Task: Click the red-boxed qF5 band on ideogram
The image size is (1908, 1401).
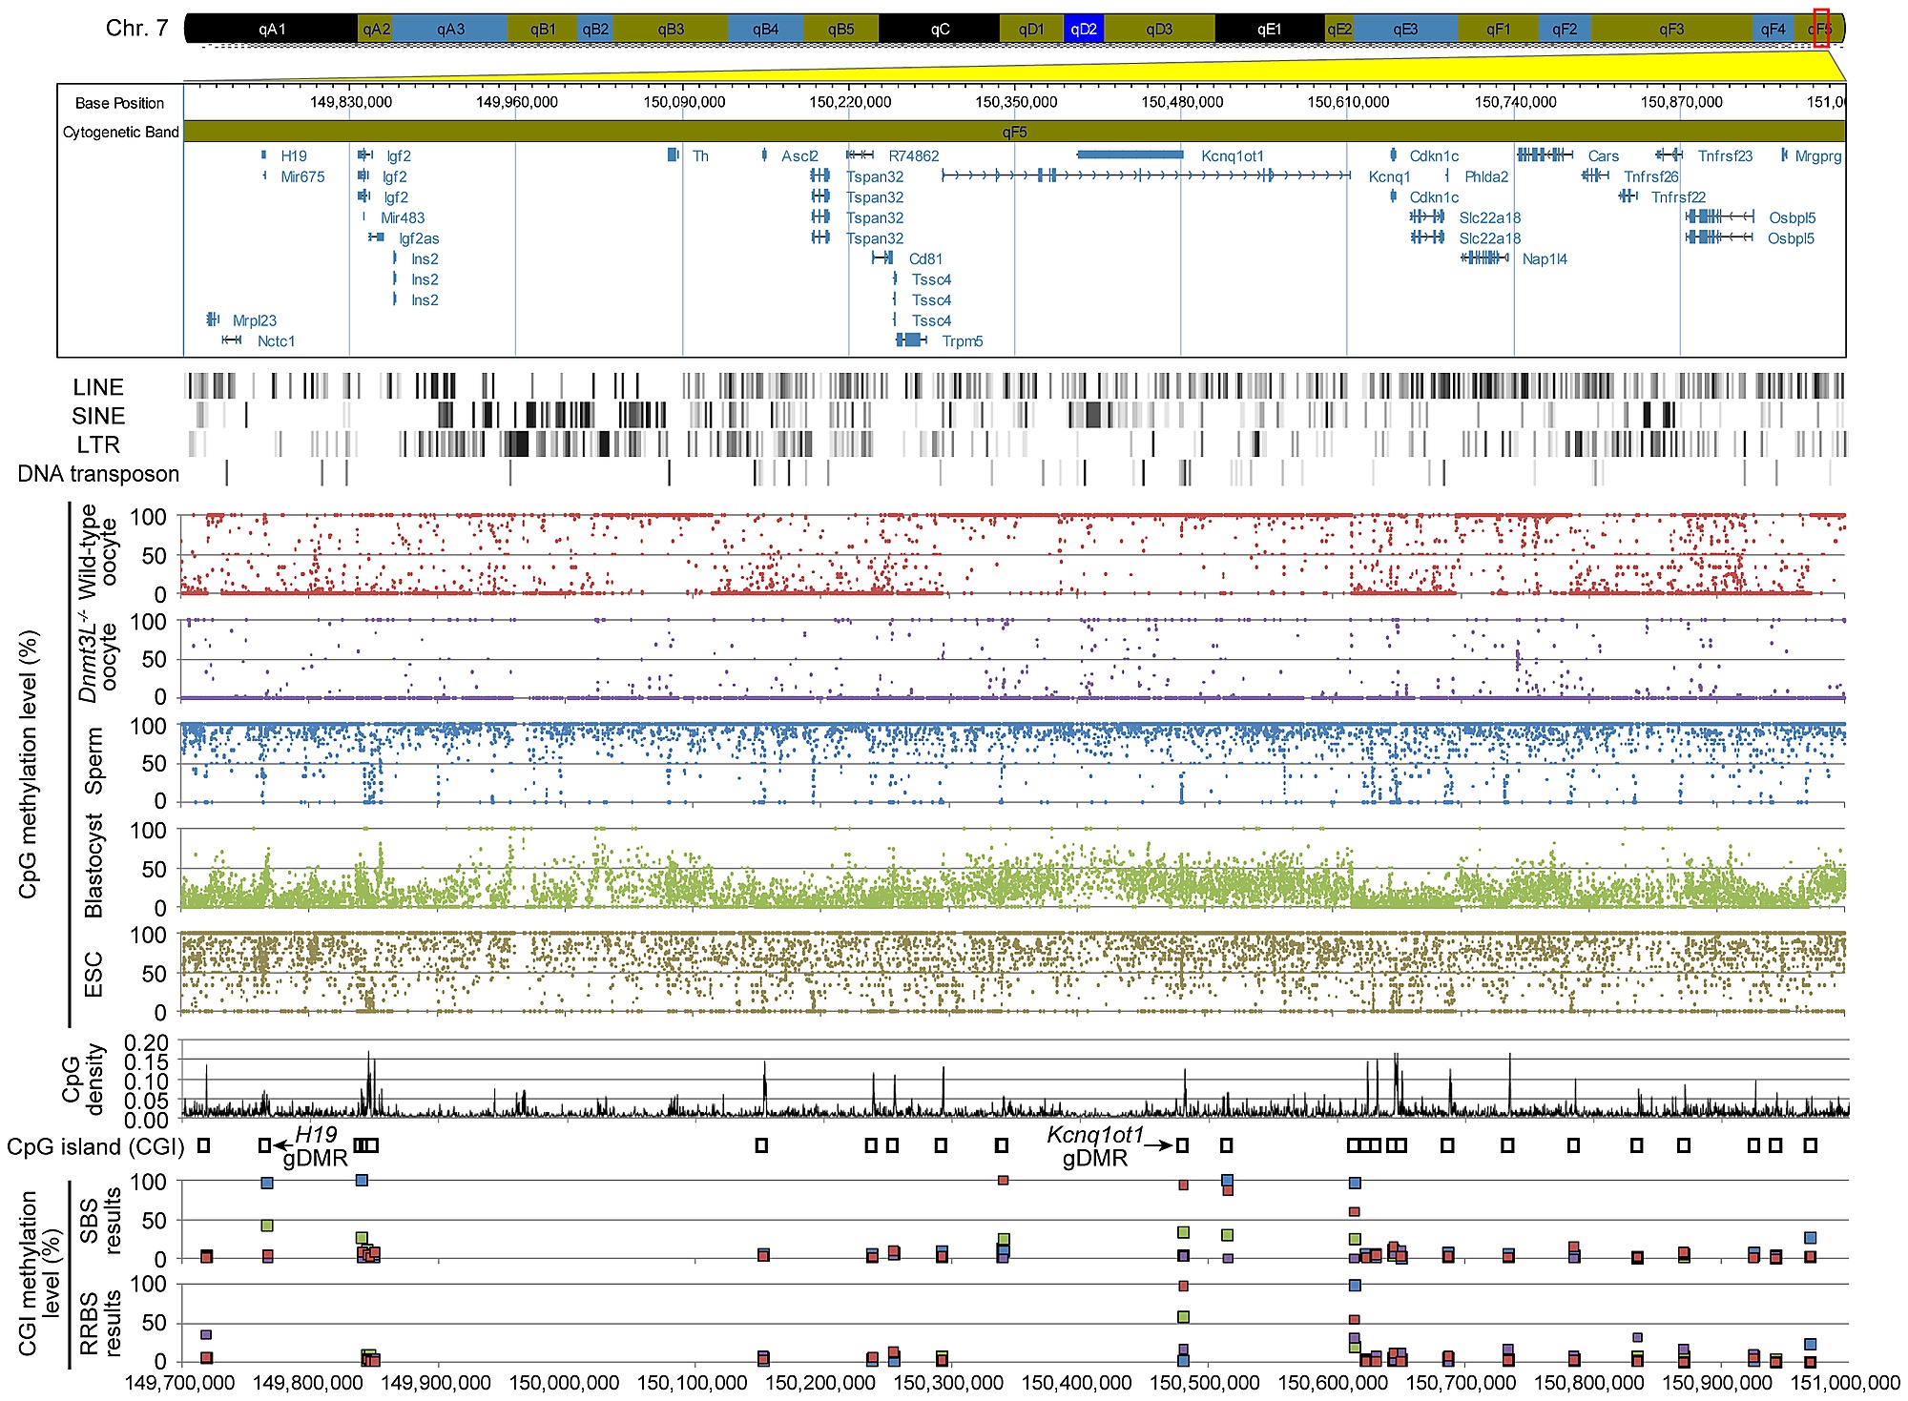Action: 1821,29
